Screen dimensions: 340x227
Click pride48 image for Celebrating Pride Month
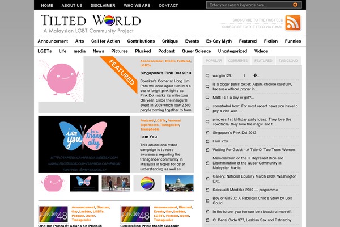pos(135,214)
